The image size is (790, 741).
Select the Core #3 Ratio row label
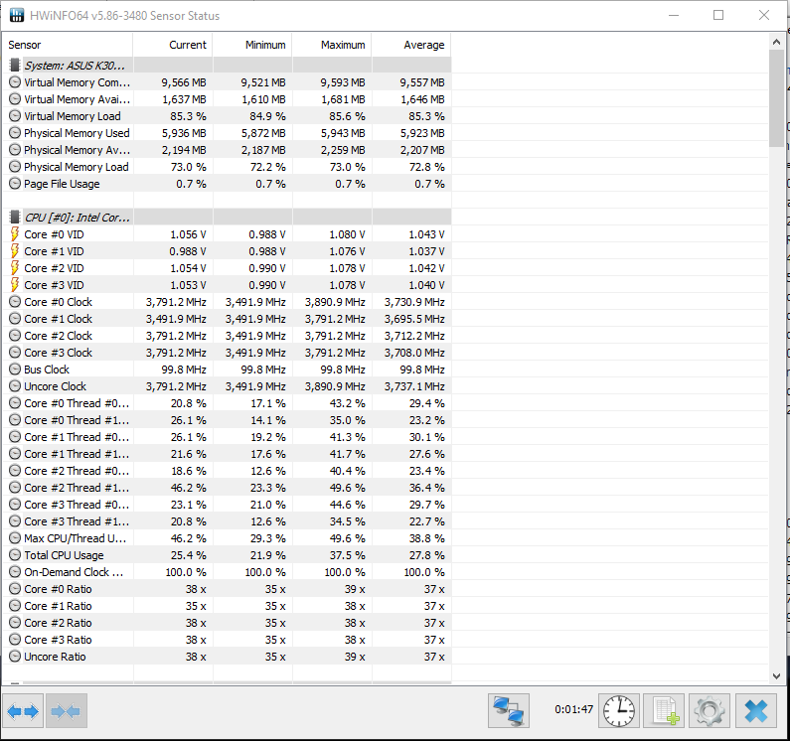pyautogui.click(x=58, y=640)
